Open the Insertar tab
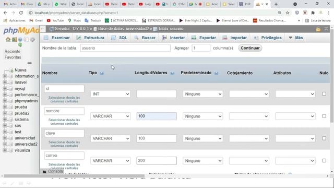The width and height of the screenshot is (334, 188). click(x=174, y=38)
